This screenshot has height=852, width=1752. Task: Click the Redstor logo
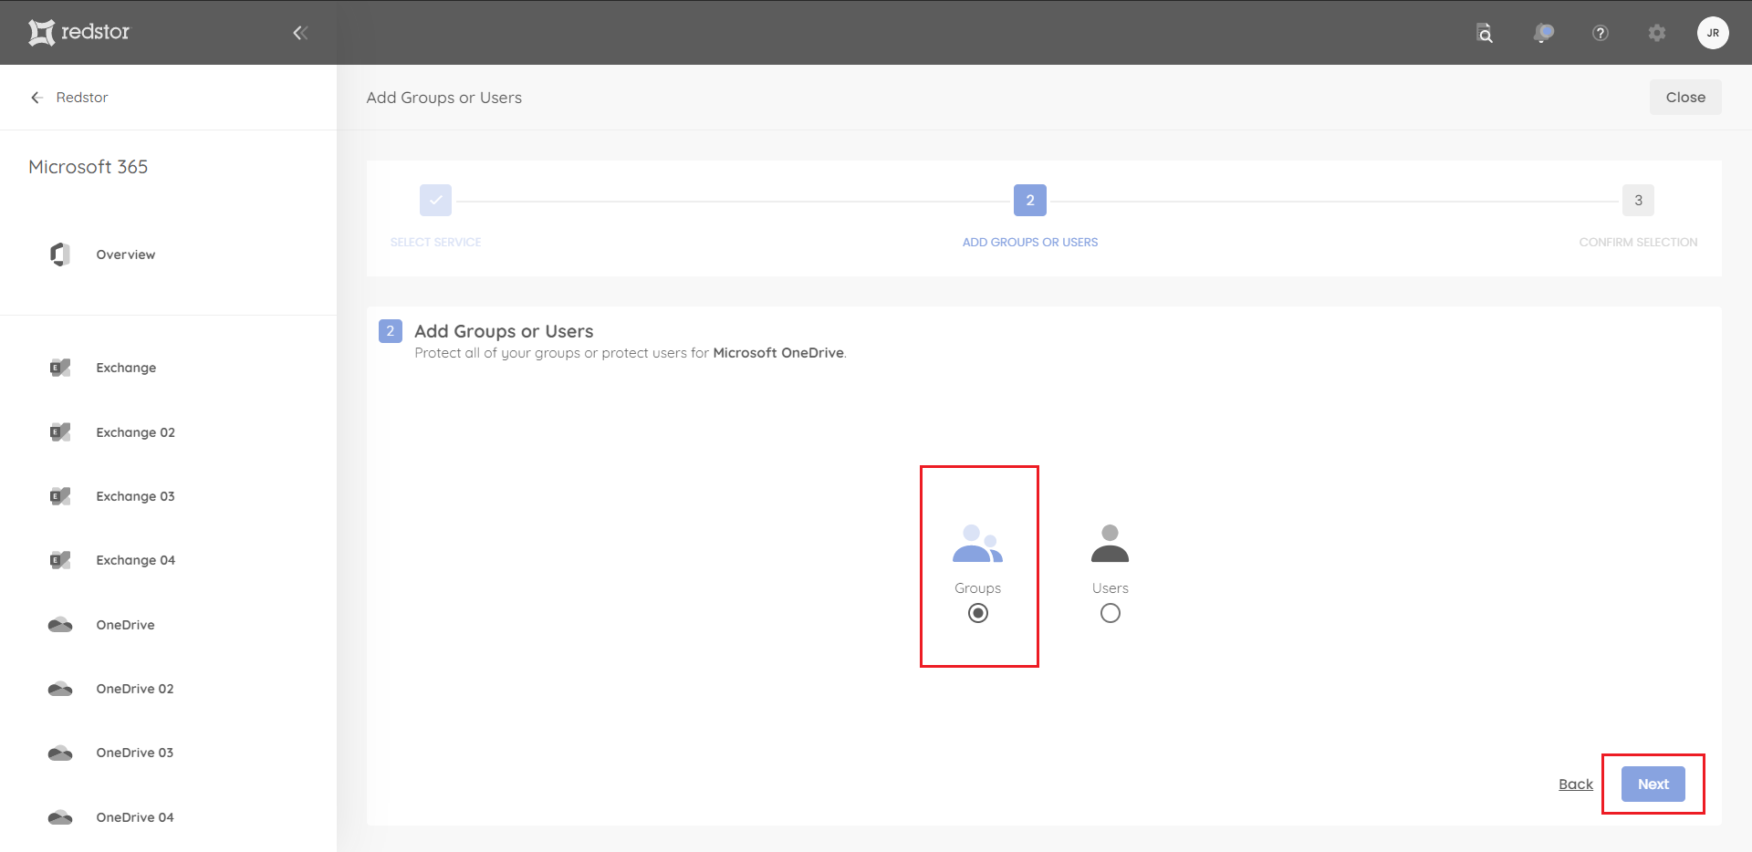[x=79, y=32]
